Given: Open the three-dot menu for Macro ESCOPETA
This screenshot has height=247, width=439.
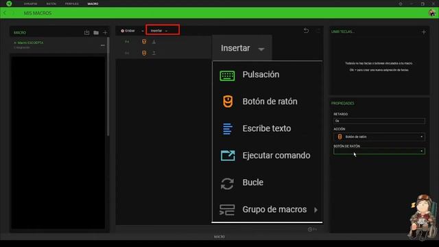Looking at the screenshot, I should click(103, 45).
